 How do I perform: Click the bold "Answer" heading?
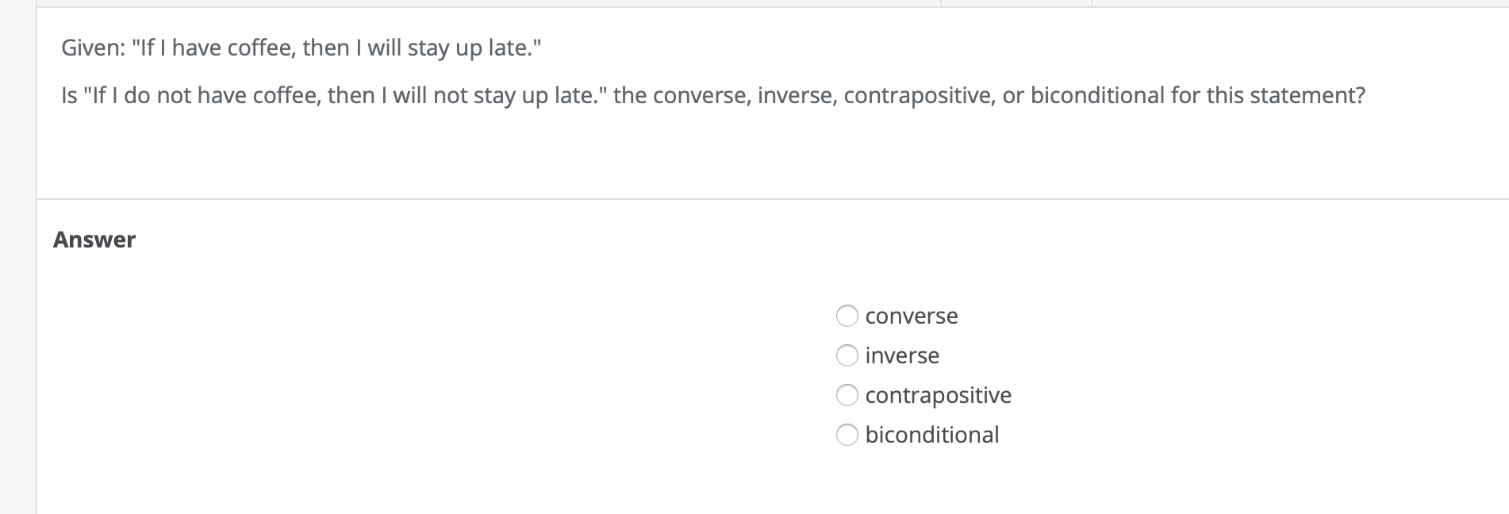coord(94,240)
